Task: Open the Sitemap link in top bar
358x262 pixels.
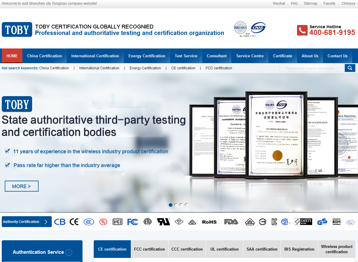Action: [x=311, y=4]
